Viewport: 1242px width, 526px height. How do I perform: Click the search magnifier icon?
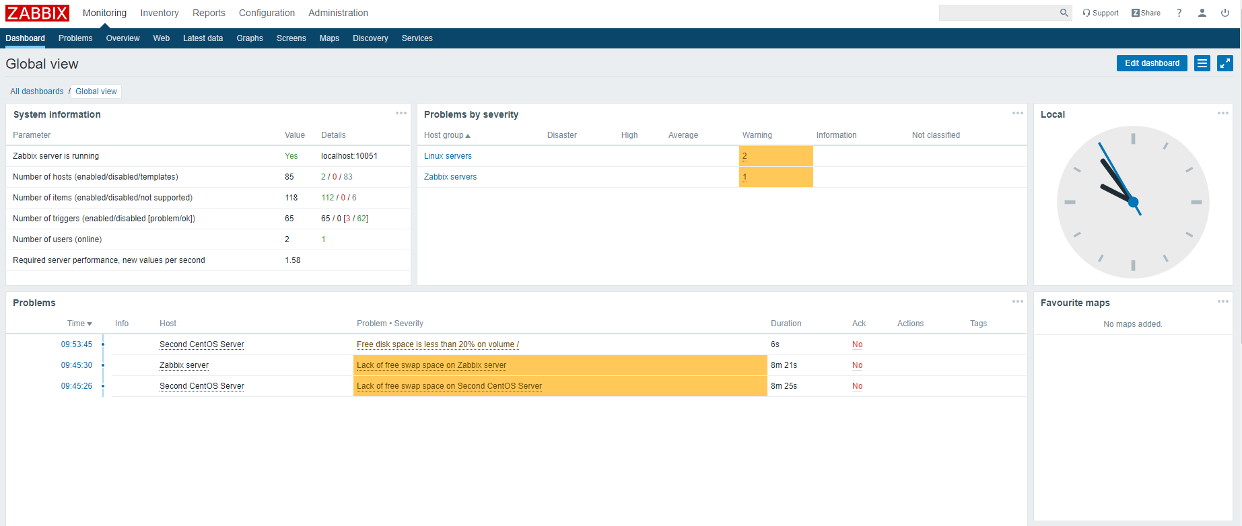1064,13
